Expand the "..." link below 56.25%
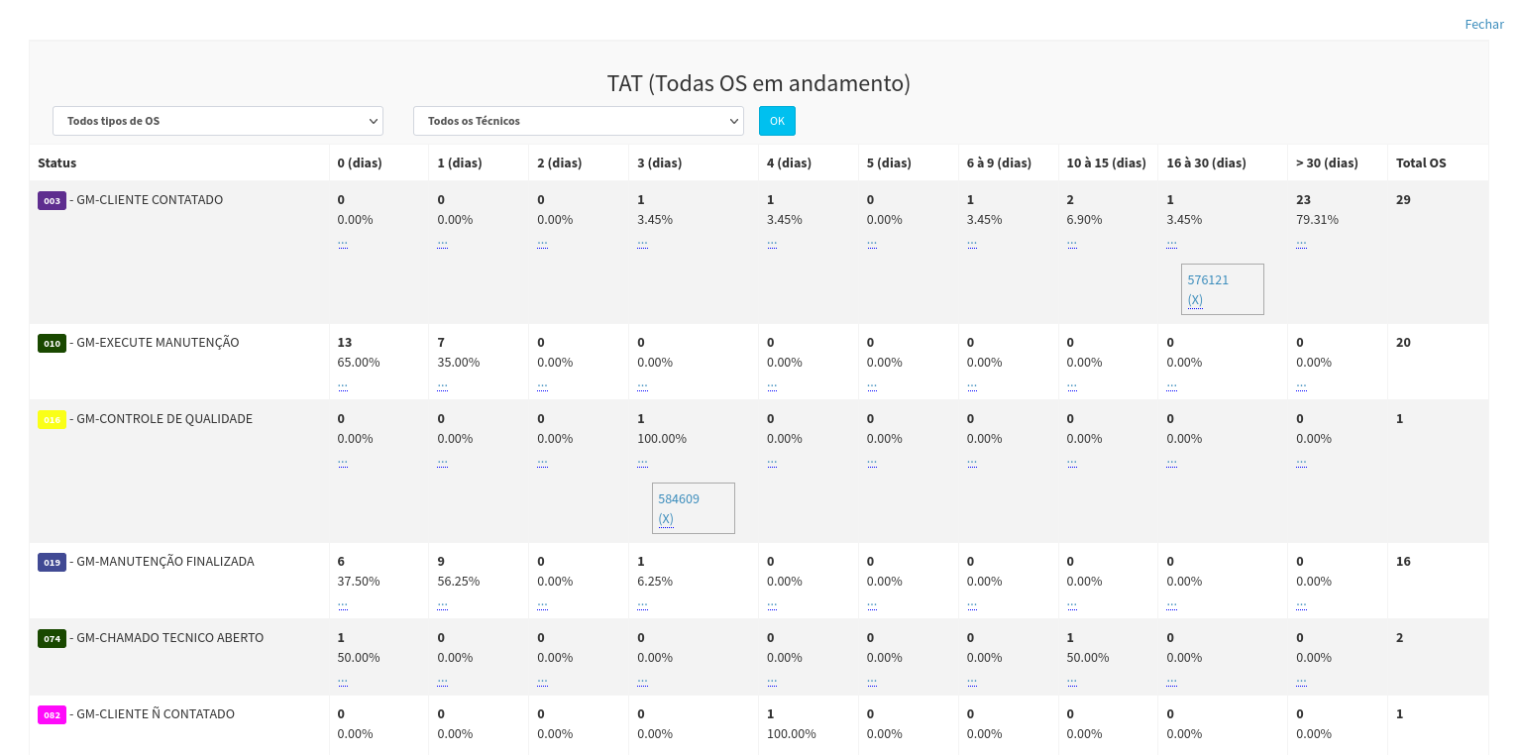The height and width of the screenshot is (755, 1518). coord(442,602)
